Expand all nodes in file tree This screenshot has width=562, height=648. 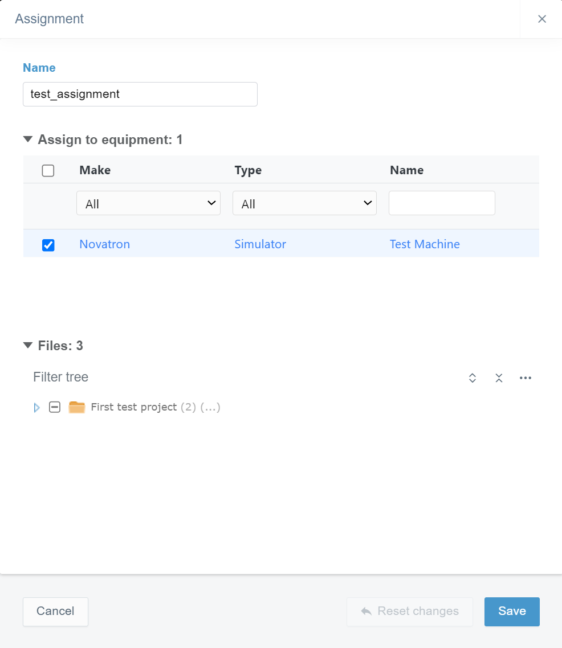(472, 378)
